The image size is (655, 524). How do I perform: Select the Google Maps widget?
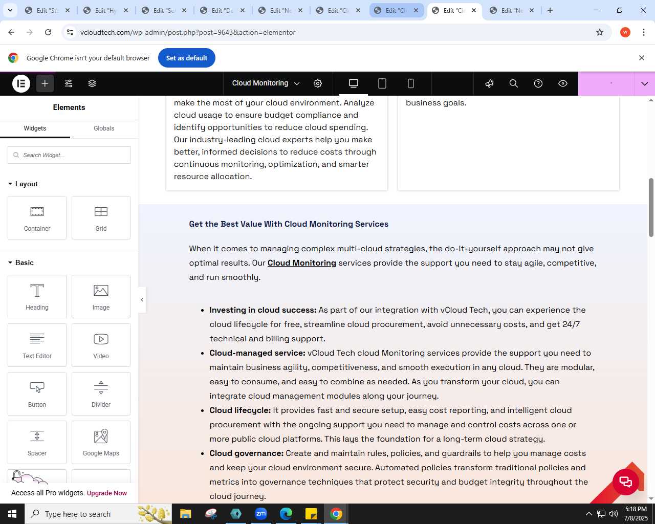(x=101, y=442)
